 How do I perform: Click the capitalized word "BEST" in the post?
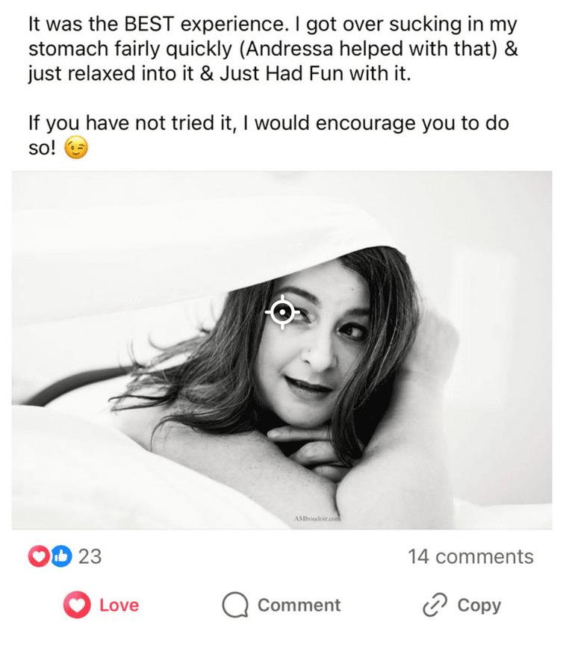(x=149, y=24)
